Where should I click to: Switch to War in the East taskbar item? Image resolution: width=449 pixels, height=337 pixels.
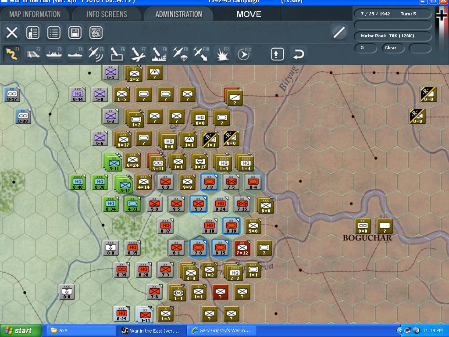tap(152, 330)
